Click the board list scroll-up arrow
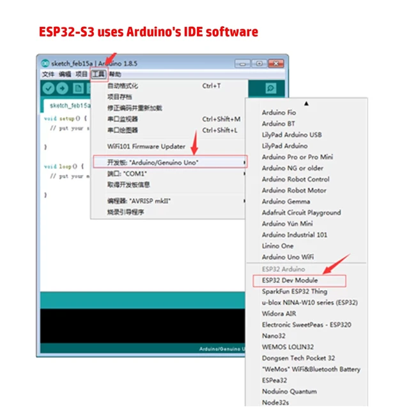This screenshot has height=409, width=409. click(x=306, y=104)
